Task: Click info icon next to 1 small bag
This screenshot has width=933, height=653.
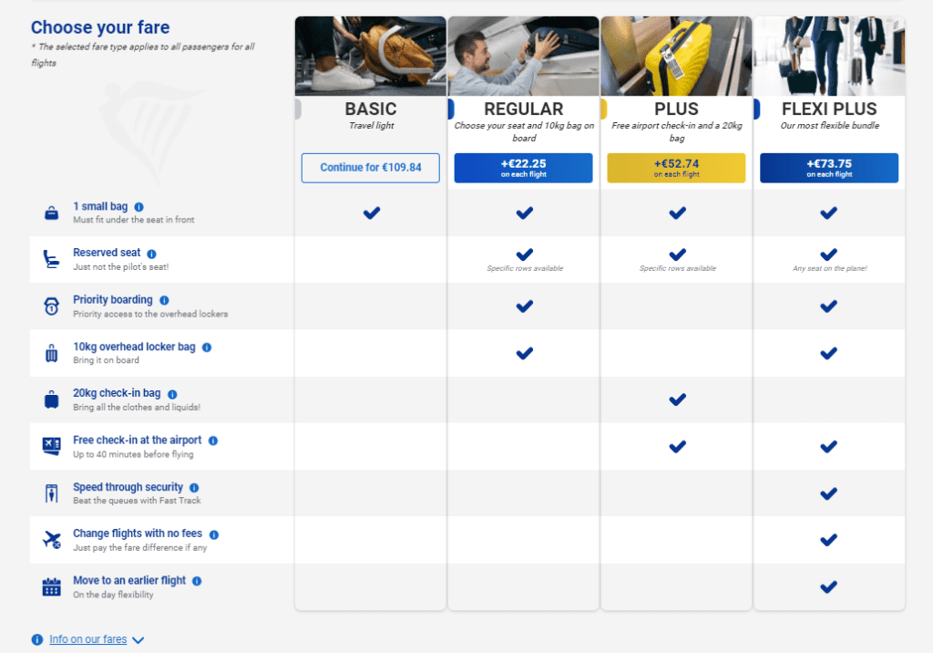Action: click(x=138, y=207)
